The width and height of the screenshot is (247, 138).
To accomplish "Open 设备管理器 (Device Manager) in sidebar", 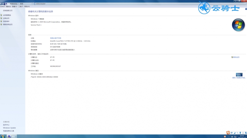I will click(7, 15).
